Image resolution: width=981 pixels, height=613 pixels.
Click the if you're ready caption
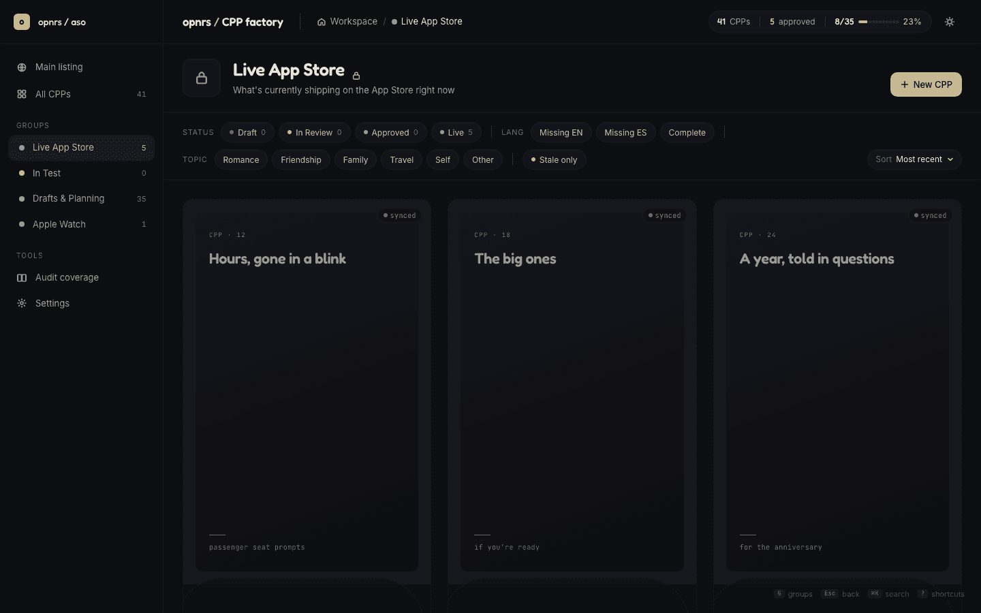(507, 548)
